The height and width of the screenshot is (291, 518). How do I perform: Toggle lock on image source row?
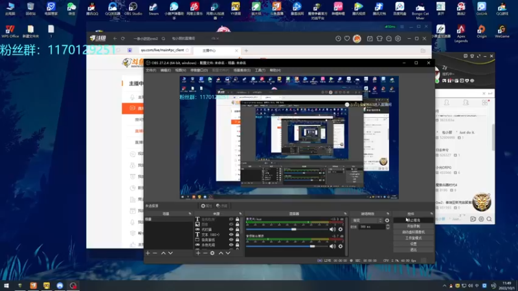tap(237, 224)
